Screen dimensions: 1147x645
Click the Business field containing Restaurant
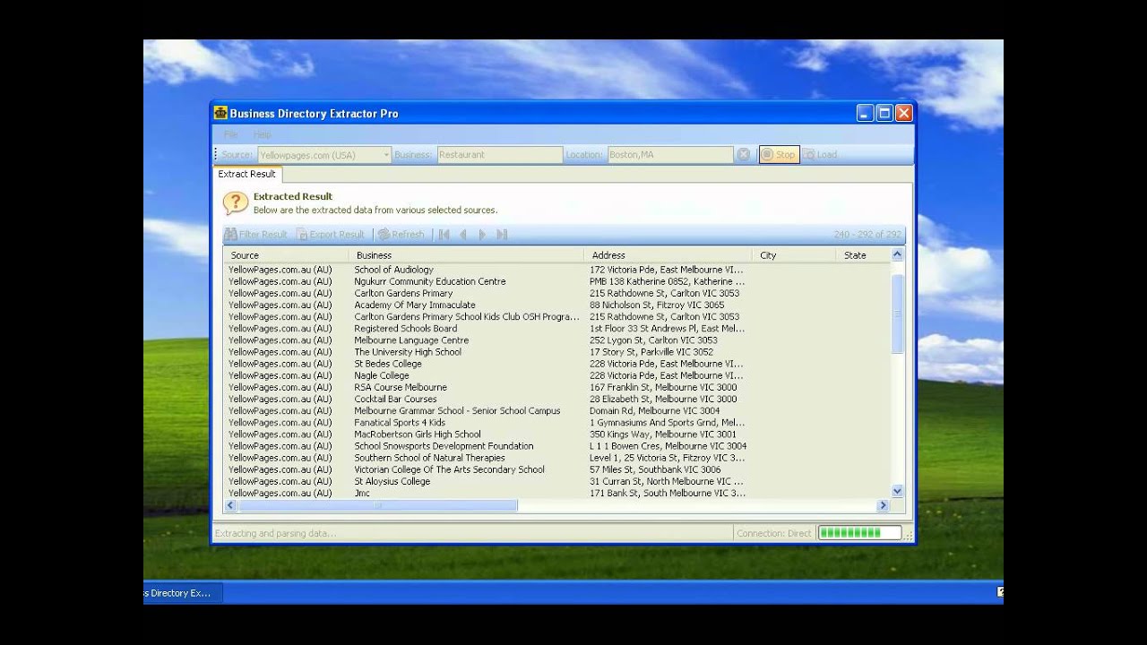click(500, 155)
